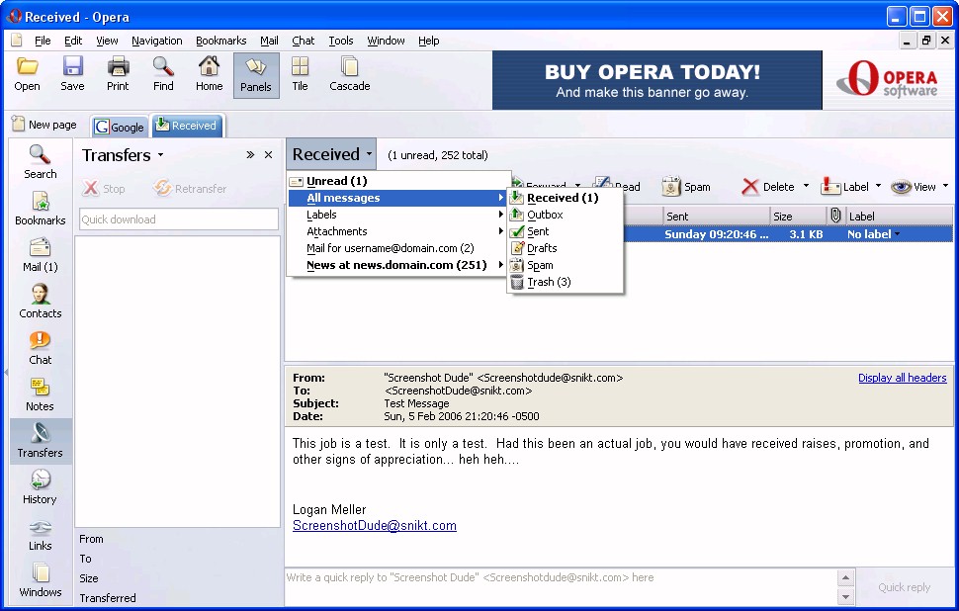959x611 pixels.
Task: Open the Links panel
Action: pyautogui.click(x=41, y=534)
